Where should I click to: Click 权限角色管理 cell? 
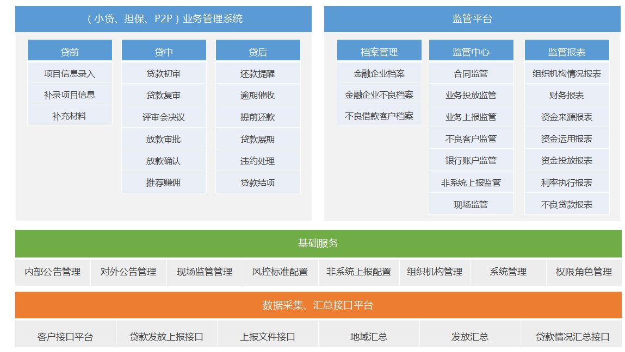(x=584, y=272)
